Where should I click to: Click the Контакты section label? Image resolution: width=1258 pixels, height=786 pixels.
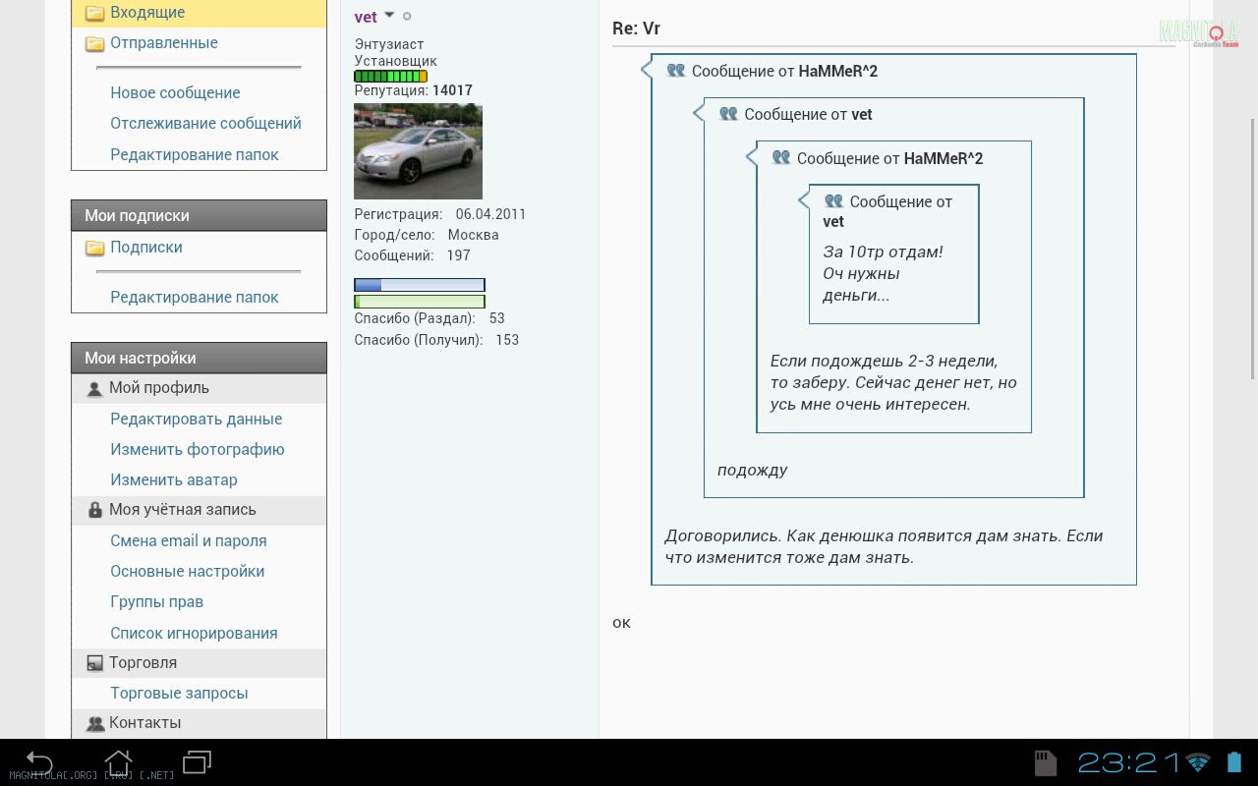point(145,723)
